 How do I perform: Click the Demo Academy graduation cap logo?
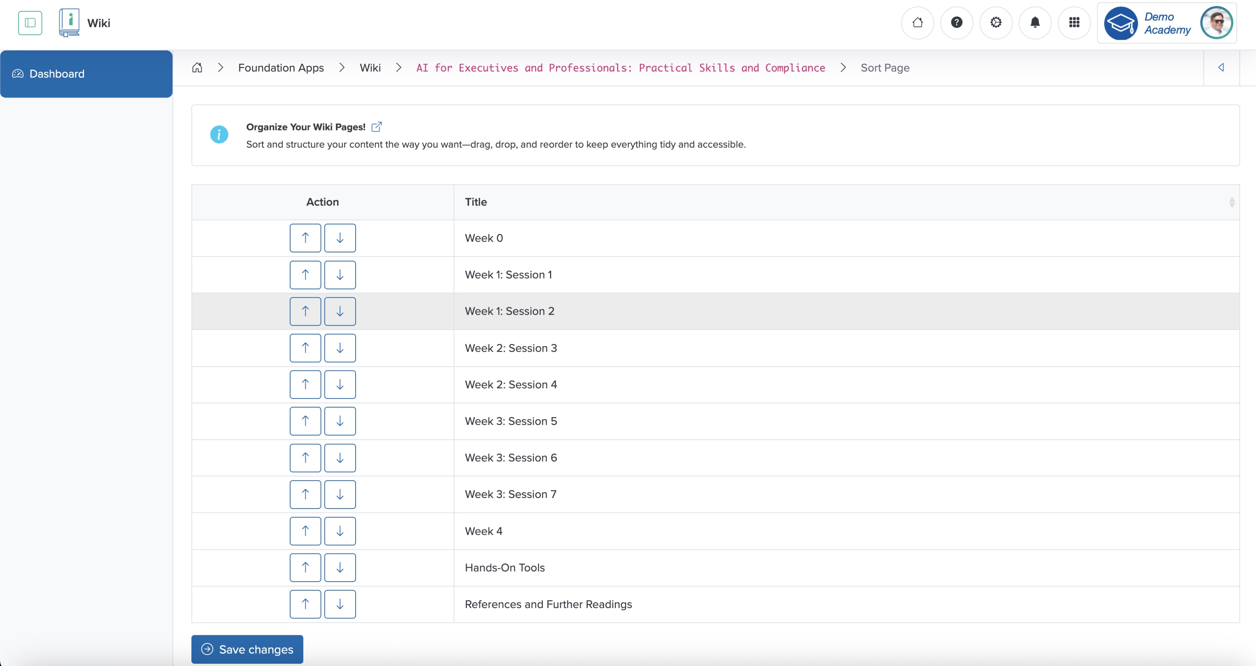(1121, 23)
